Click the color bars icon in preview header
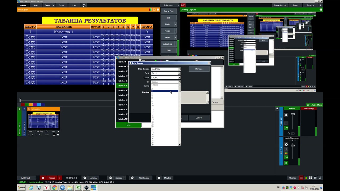 150,10
